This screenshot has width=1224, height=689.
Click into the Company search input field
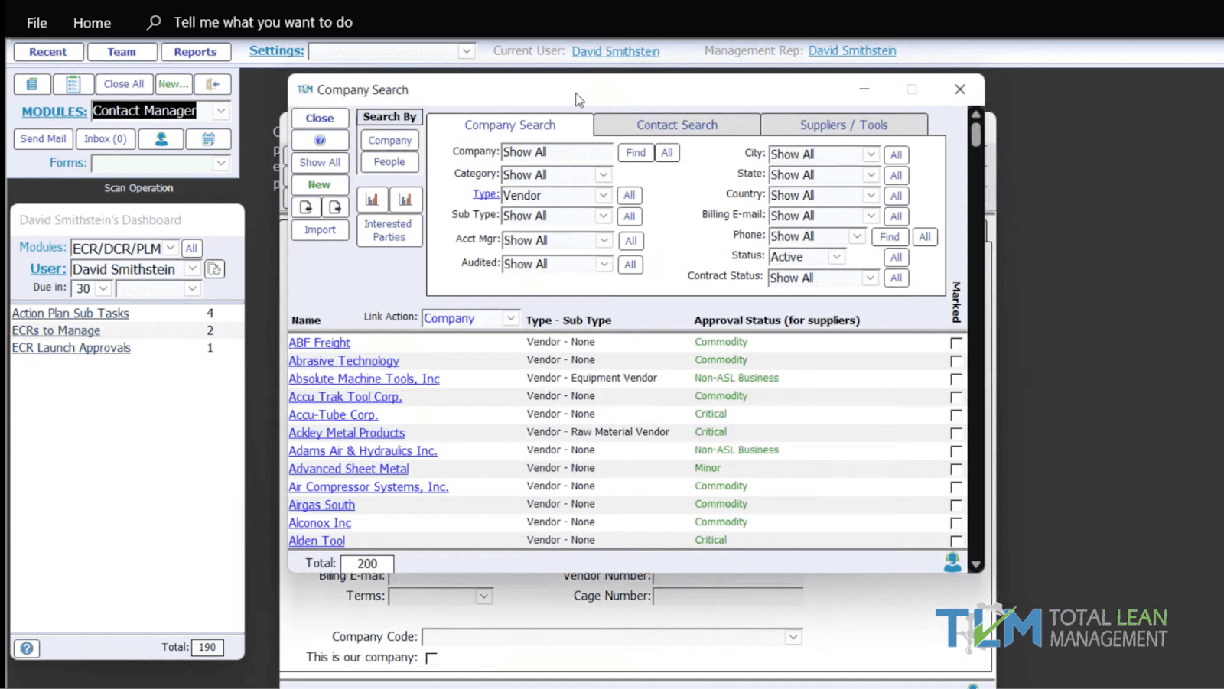557,152
